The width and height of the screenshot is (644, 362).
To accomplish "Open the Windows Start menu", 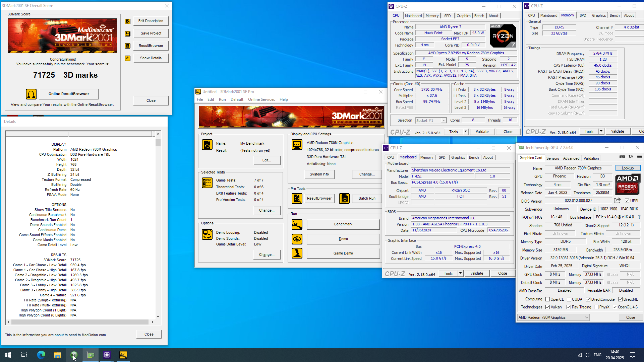I will [8, 355].
